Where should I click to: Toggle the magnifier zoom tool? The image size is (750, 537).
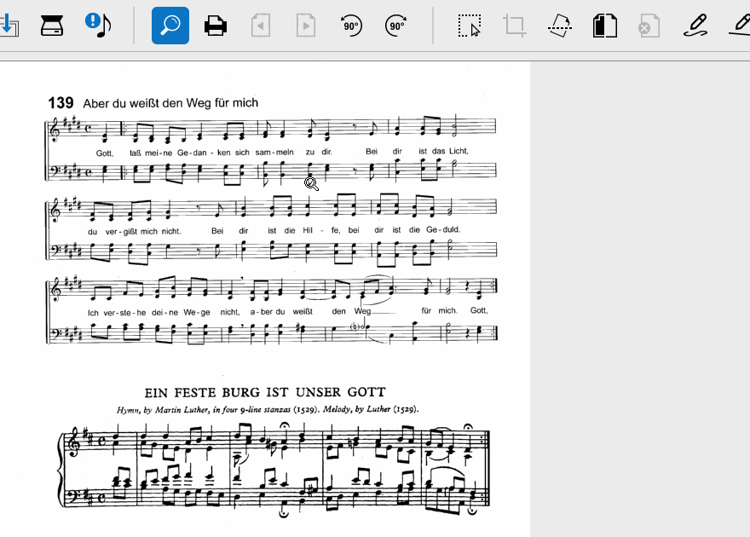pos(170,26)
